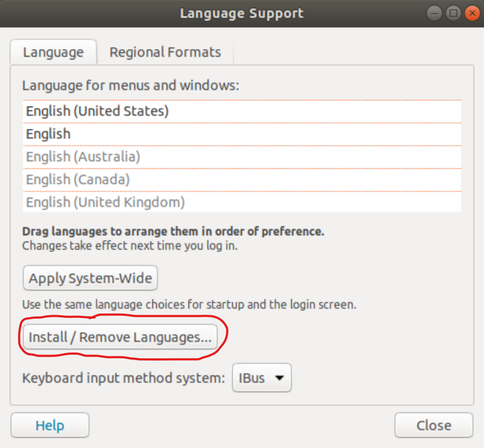Choose English (Australia) from the list
This screenshot has width=484, height=448.
pyautogui.click(x=83, y=157)
